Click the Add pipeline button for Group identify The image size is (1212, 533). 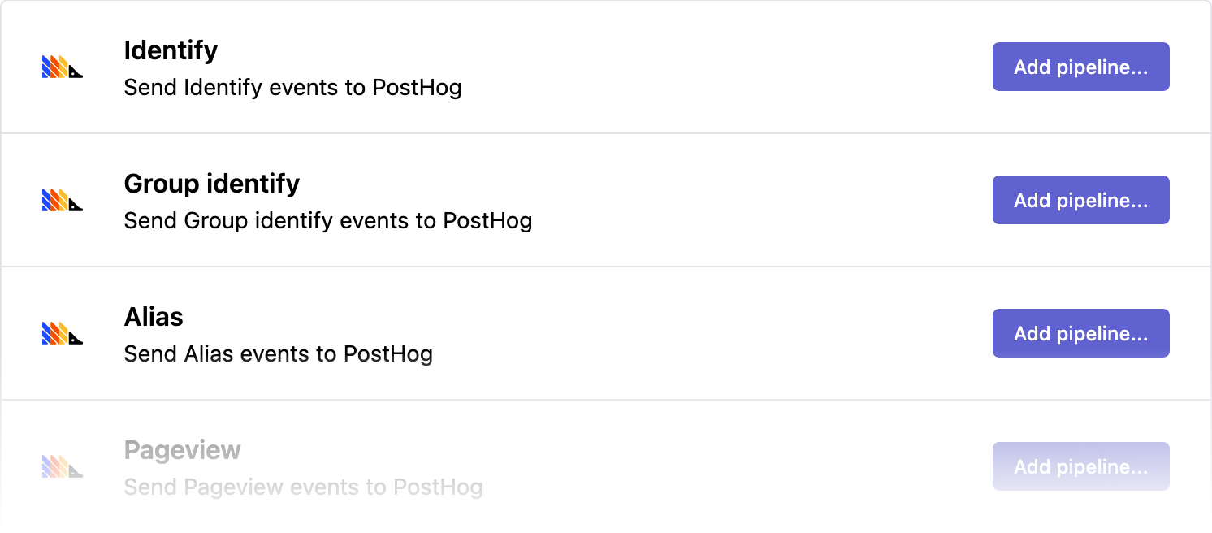pyautogui.click(x=1080, y=200)
